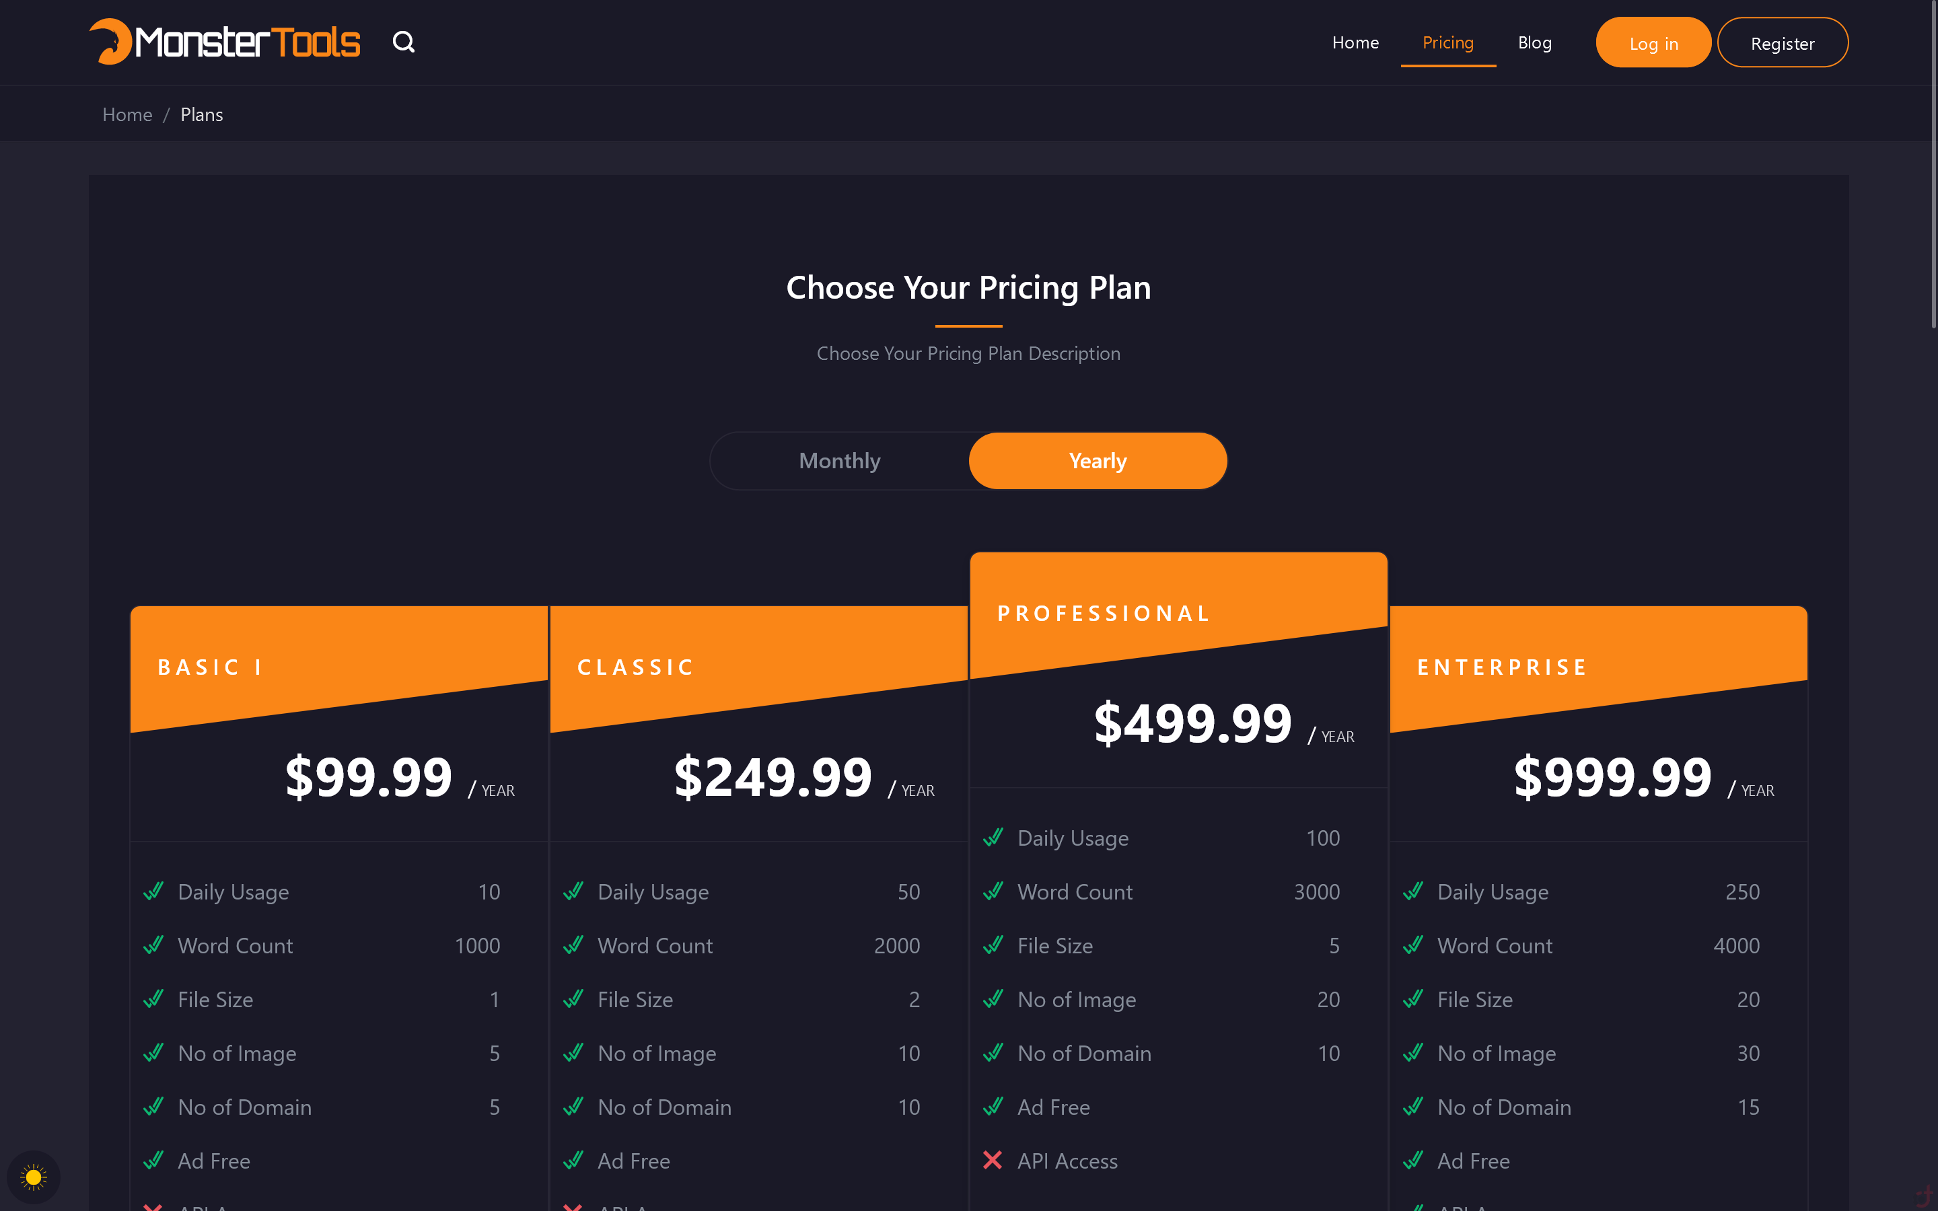Select the Yearly billing option

tap(1097, 461)
